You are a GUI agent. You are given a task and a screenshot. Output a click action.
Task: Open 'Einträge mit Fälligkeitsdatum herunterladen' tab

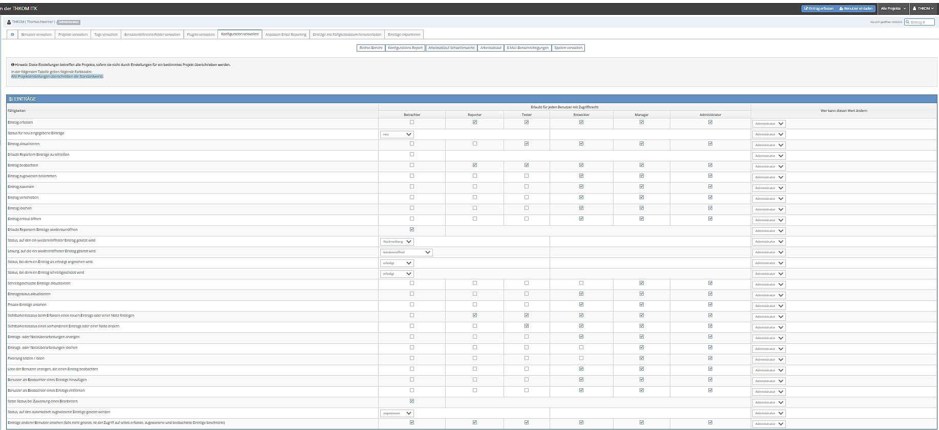click(x=347, y=35)
